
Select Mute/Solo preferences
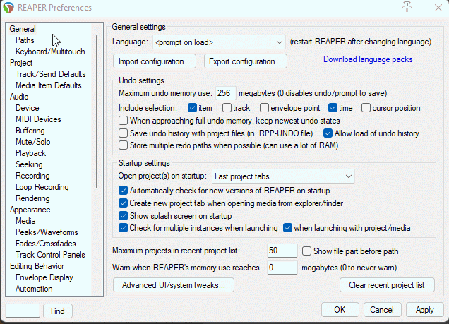(33, 142)
